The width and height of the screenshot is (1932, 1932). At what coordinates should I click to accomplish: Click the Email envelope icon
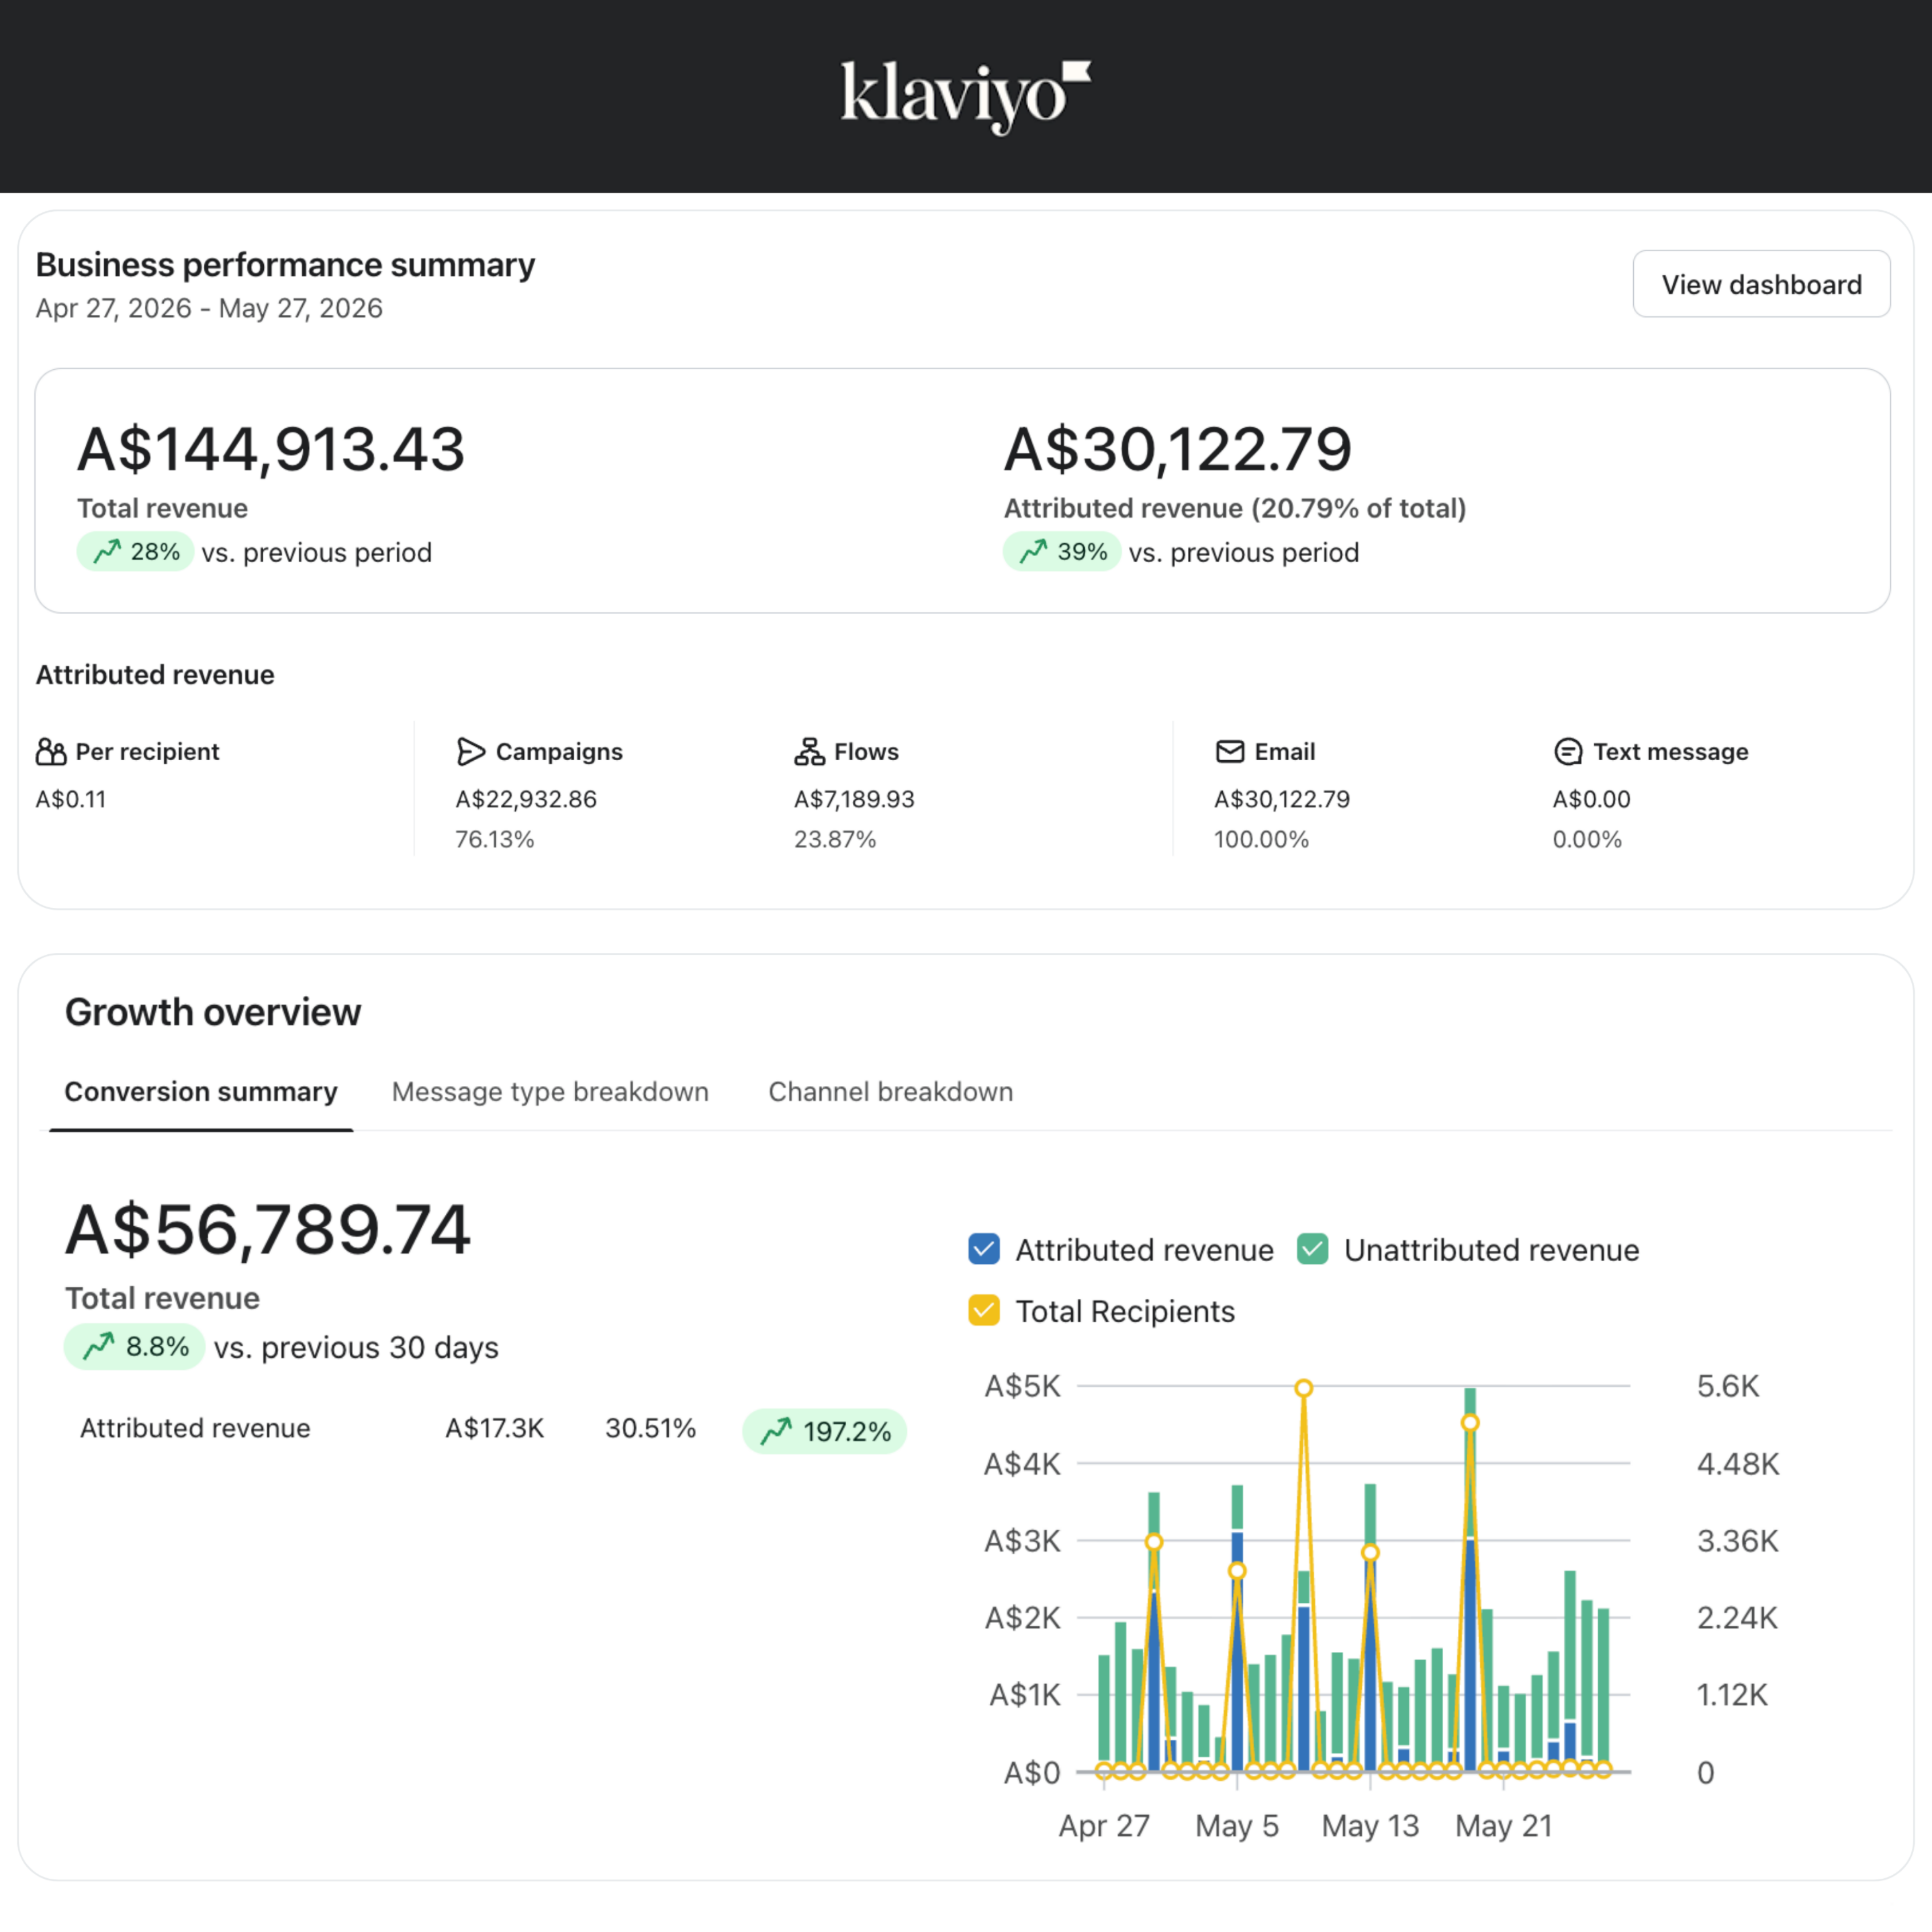(1230, 752)
